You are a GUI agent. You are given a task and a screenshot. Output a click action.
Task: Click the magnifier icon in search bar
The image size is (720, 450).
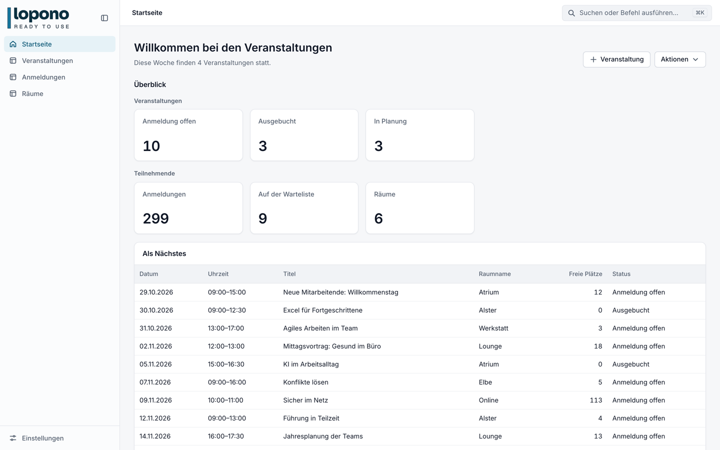coord(571,13)
